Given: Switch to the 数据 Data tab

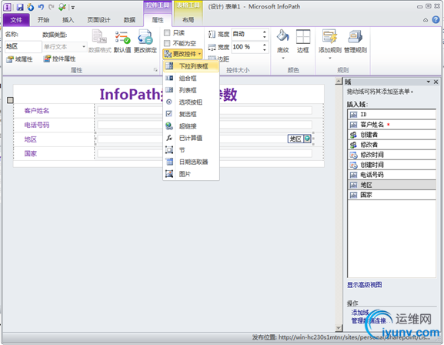Looking at the screenshot, I should (x=129, y=19).
